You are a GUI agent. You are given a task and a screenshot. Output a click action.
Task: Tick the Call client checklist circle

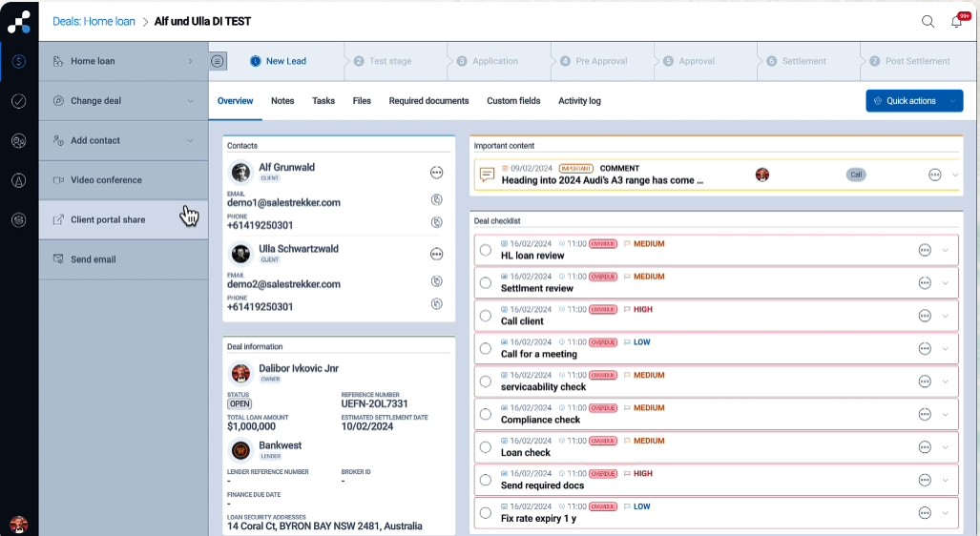click(486, 316)
